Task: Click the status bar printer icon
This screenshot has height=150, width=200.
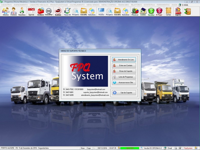Action: [x=176, y=148]
